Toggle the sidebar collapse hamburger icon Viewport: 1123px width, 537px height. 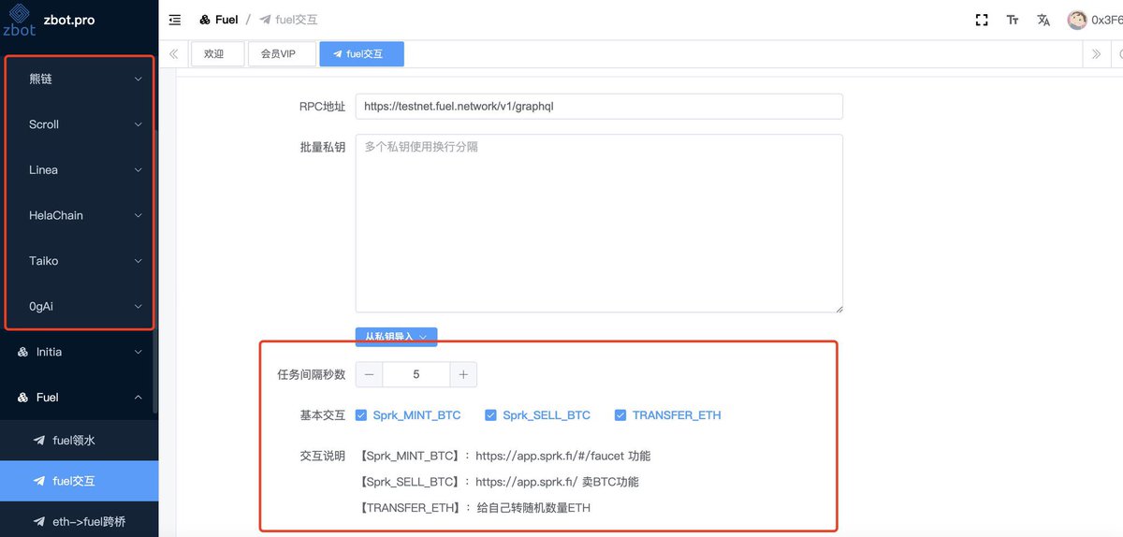[x=175, y=20]
